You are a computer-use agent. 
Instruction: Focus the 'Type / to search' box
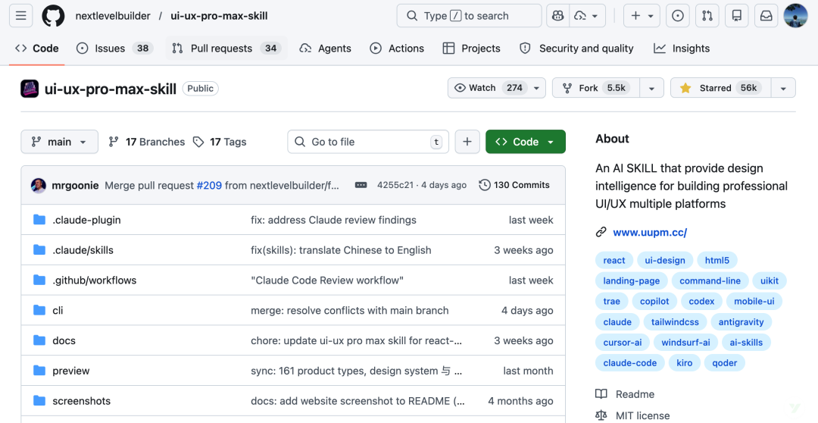click(469, 16)
